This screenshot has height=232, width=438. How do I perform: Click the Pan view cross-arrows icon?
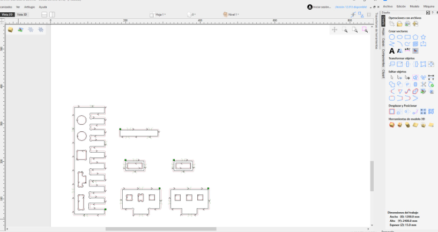[x=335, y=30]
